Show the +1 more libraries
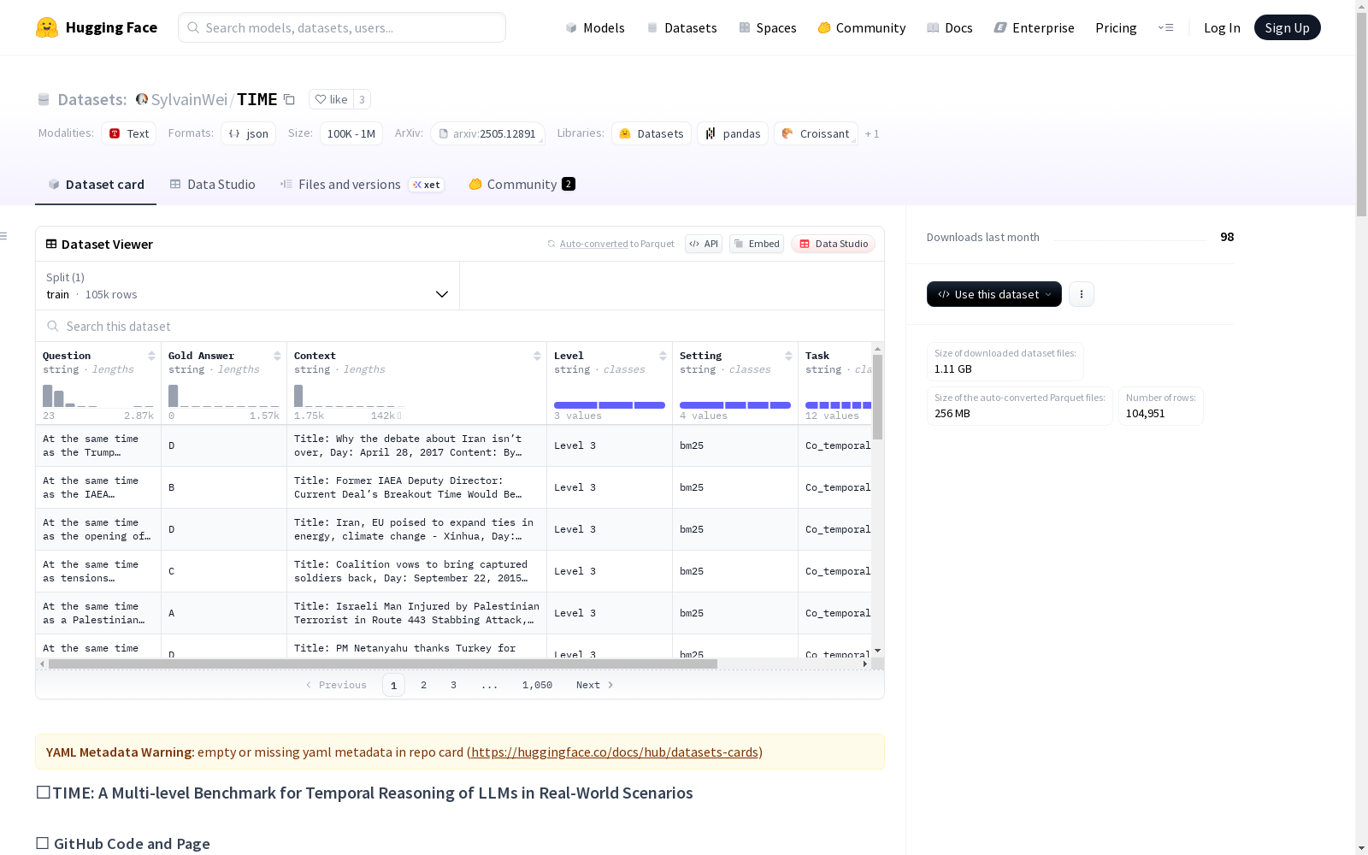Viewport: 1368px width, 855px height. coord(872,133)
